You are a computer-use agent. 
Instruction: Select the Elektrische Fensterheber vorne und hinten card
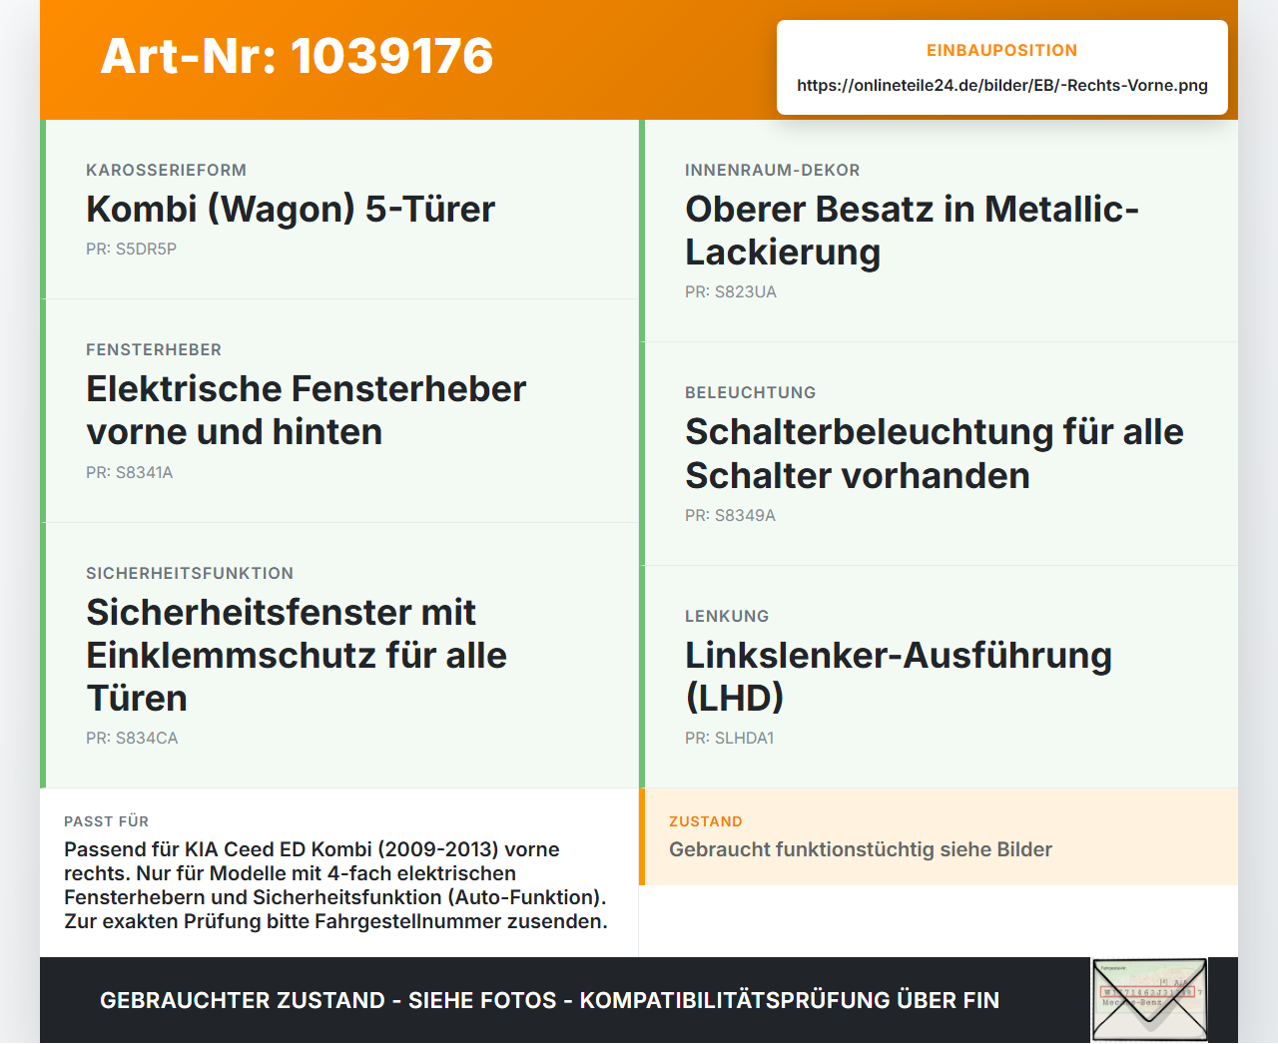tap(339, 411)
